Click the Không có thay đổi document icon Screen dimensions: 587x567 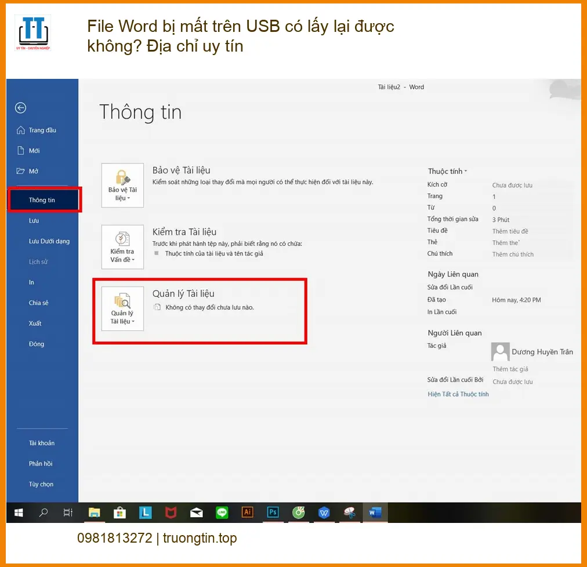[157, 307]
